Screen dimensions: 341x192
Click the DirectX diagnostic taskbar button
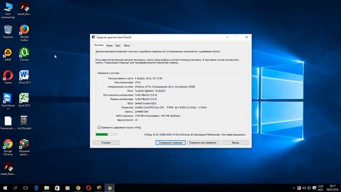pos(109,188)
